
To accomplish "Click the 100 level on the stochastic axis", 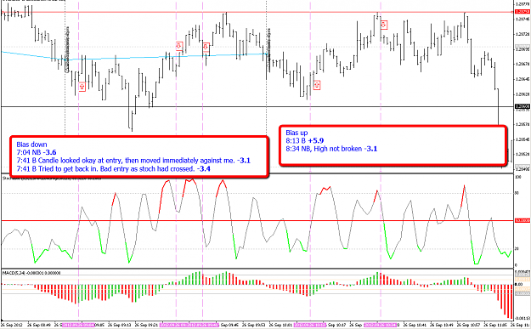I will tap(517, 177).
